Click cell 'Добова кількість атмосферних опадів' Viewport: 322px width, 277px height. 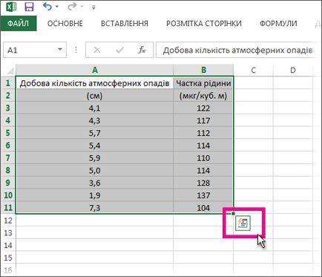(95, 83)
